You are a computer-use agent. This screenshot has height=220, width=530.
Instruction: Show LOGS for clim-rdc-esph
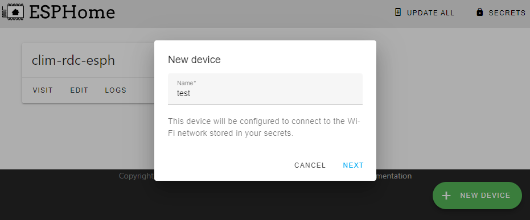coord(116,90)
